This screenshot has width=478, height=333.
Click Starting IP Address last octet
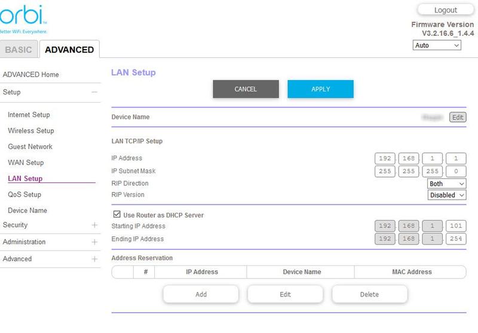point(456,226)
